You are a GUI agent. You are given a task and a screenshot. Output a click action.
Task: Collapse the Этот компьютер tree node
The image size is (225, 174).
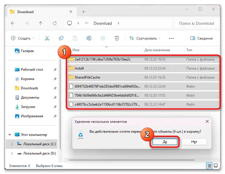coord(10,135)
